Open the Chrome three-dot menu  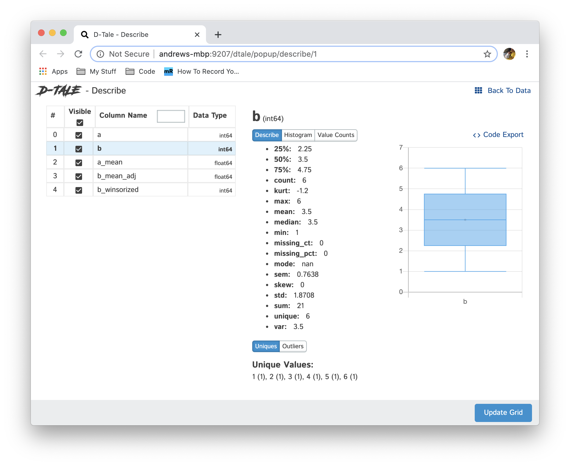tap(527, 54)
